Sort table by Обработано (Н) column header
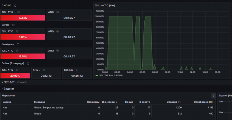232x120 pixels. [x=203, y=102]
